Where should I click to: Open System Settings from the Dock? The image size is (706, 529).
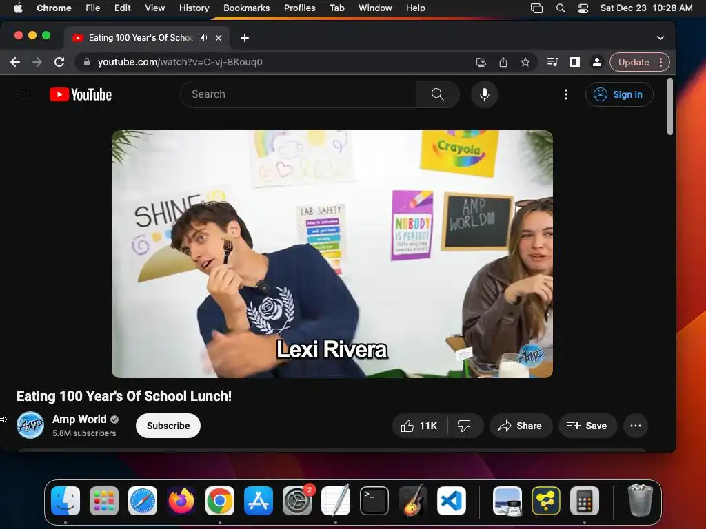(297, 501)
